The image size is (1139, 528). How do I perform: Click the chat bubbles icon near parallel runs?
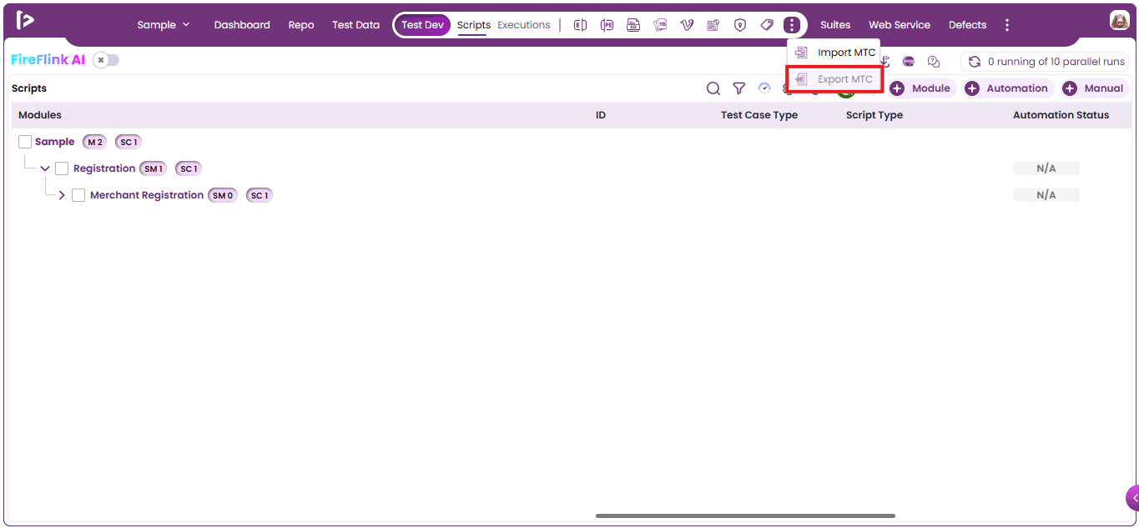pos(934,62)
